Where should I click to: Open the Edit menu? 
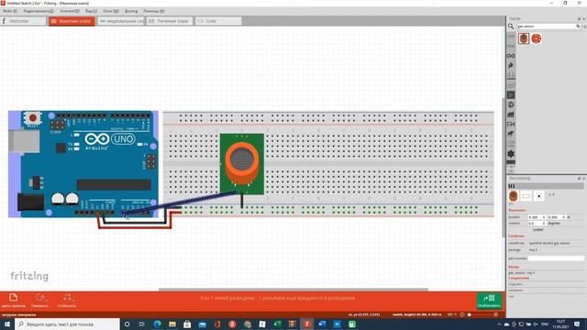[39, 11]
